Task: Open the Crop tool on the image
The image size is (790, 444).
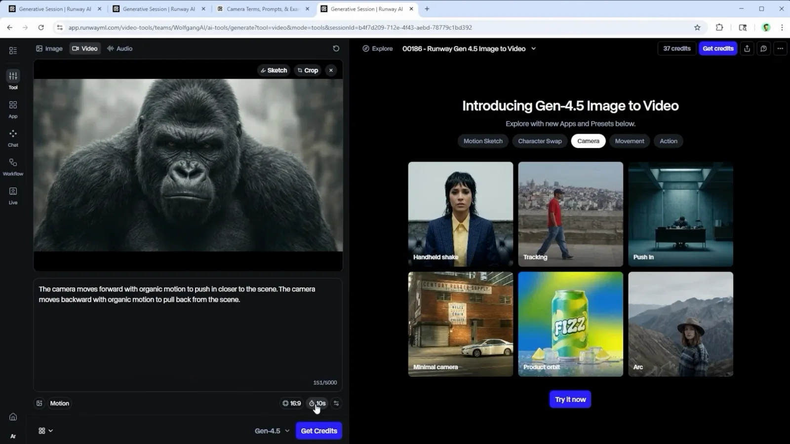Action: point(308,70)
